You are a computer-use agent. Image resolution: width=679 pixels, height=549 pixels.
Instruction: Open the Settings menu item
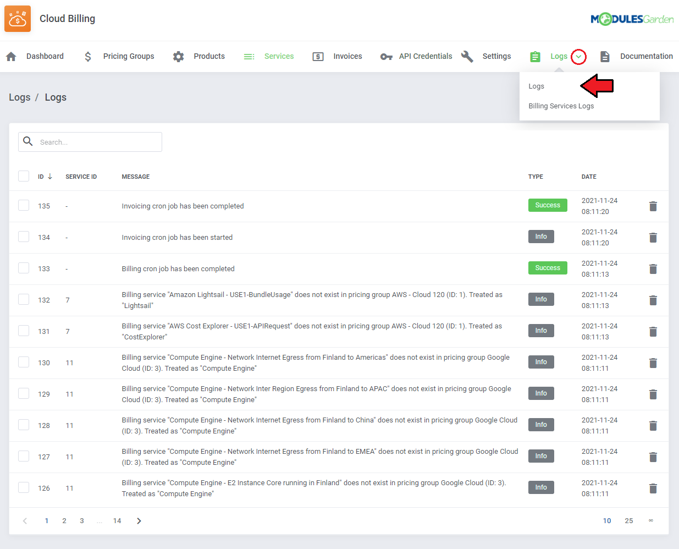point(496,56)
